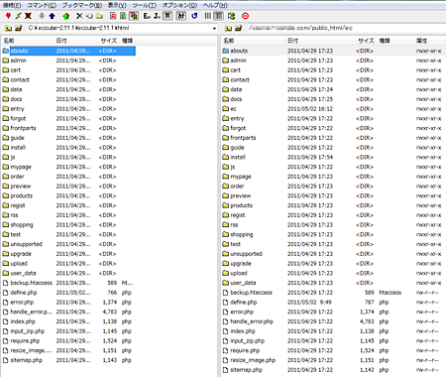Select remote sitemap.php file
This screenshot has width=446, height=377.
(332, 370)
